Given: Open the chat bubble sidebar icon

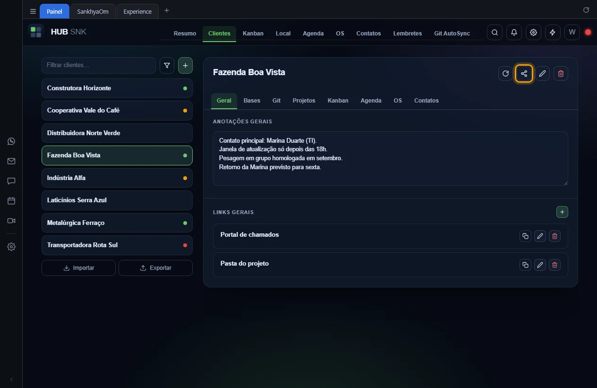Looking at the screenshot, I should click(x=11, y=181).
